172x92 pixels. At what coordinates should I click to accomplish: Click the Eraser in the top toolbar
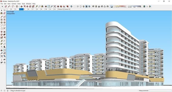tap(6, 7)
